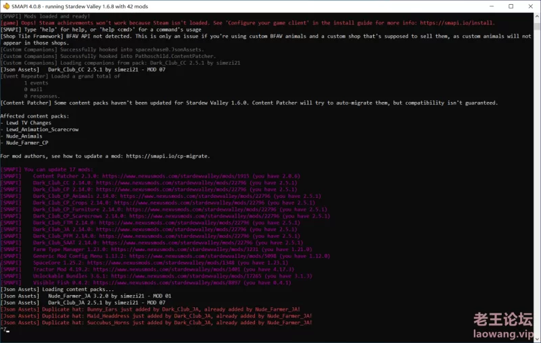This screenshot has width=541, height=343.
Task: Open the Dark_Club_CP_Crops update link
Action: [x=189, y=203]
